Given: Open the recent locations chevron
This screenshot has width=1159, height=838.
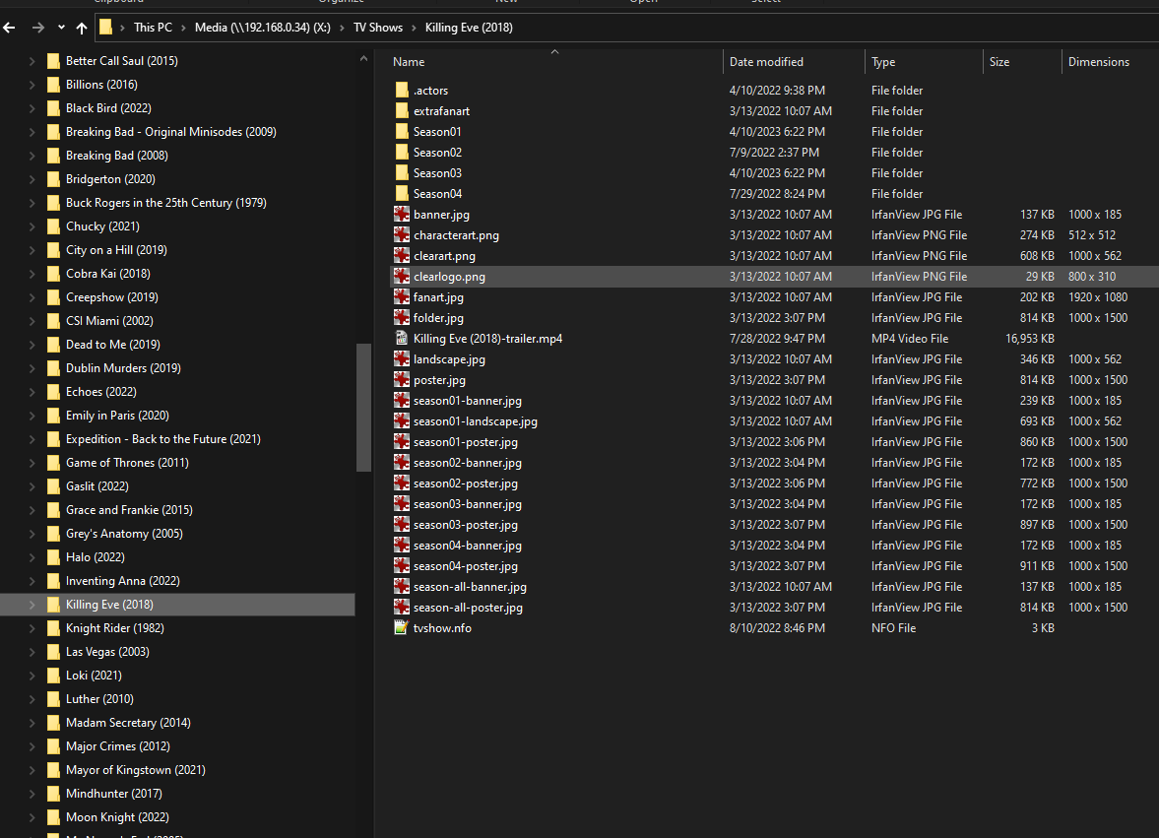Looking at the screenshot, I should click(61, 28).
